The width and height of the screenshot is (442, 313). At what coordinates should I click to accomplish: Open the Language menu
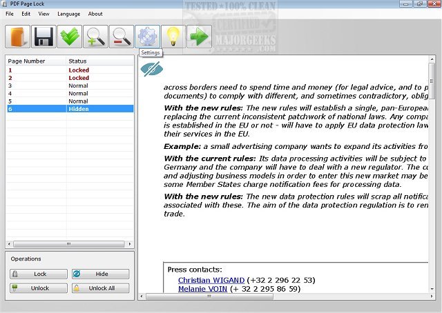click(x=69, y=14)
